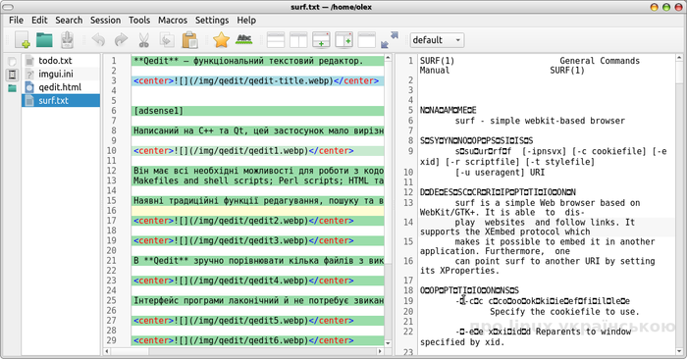The image size is (687, 359).
Task: Select the active middle sidebar panel icon
Action: 12,75
